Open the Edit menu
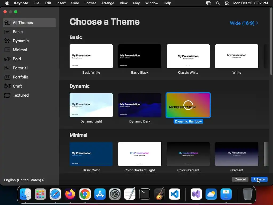This screenshot has width=273, height=205. 48,3
